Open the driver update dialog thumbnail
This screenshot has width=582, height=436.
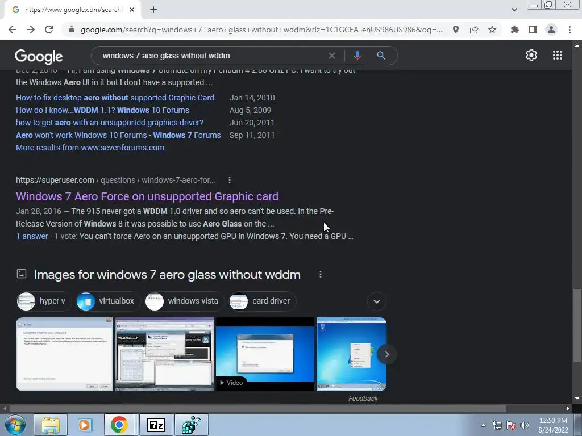tap(65, 354)
